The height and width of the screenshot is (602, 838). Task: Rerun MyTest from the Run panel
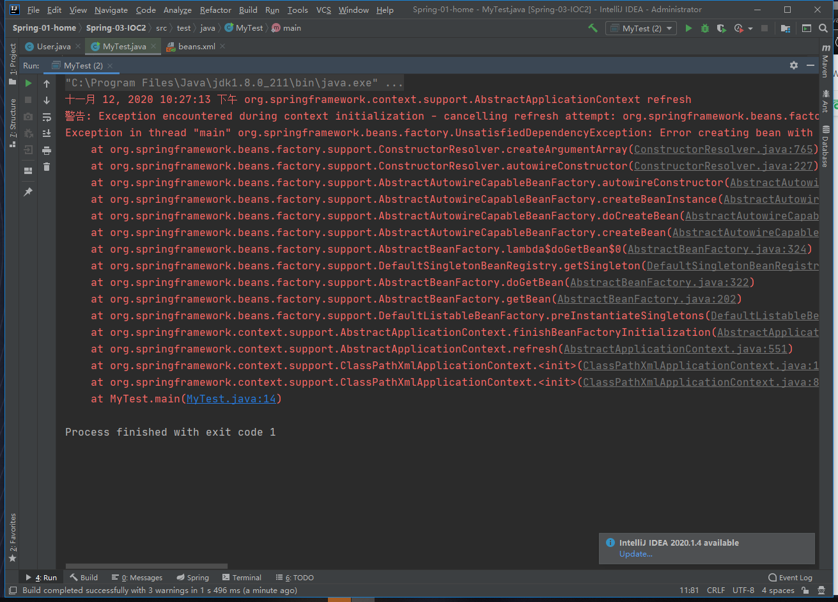click(28, 83)
